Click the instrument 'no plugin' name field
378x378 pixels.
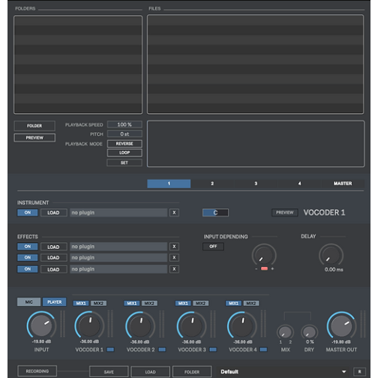(x=118, y=212)
